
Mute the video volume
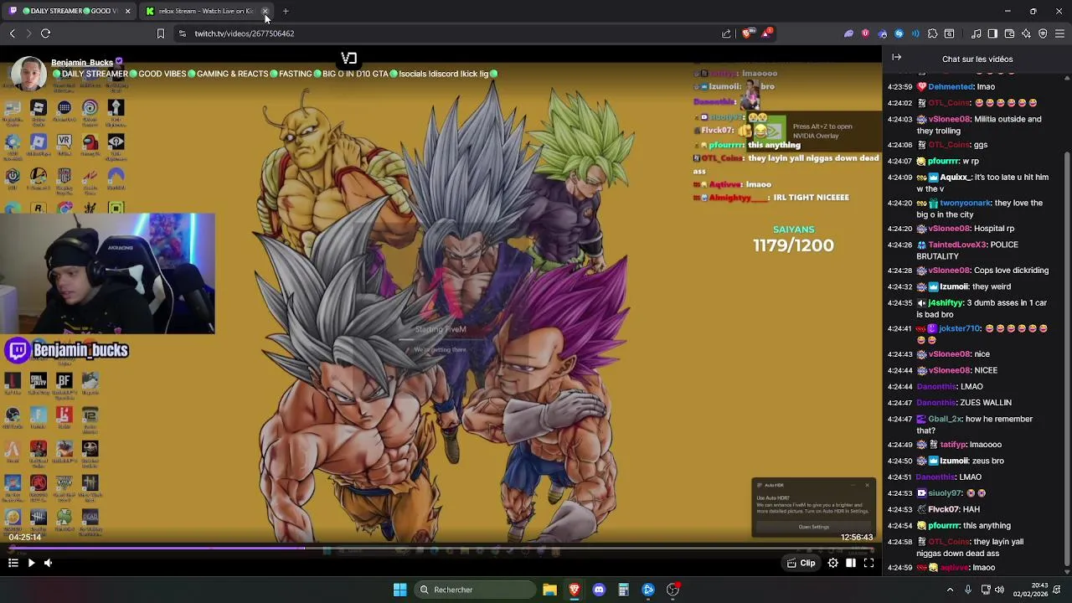[48, 564]
